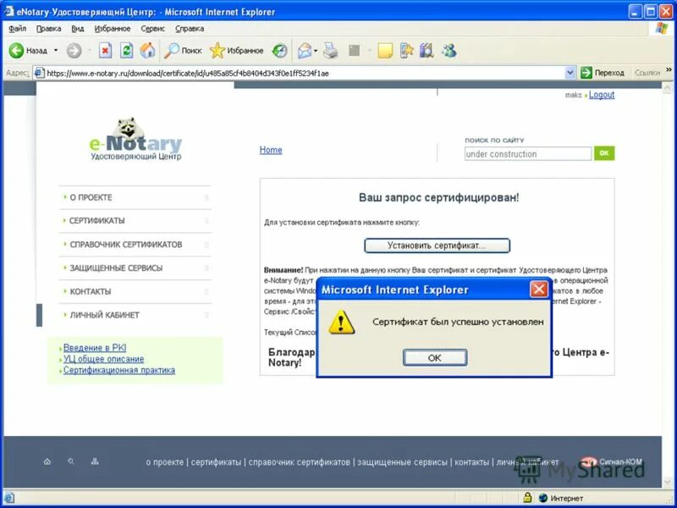Click the Сертификационная практика link
This screenshot has width=677, height=508.
tap(119, 370)
